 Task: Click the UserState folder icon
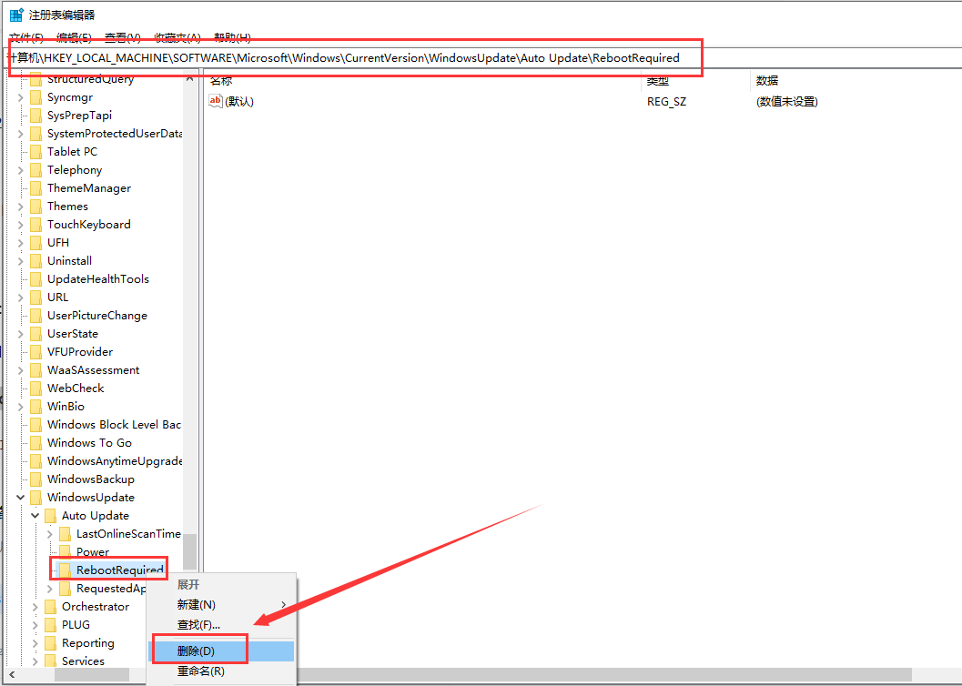click(x=36, y=334)
